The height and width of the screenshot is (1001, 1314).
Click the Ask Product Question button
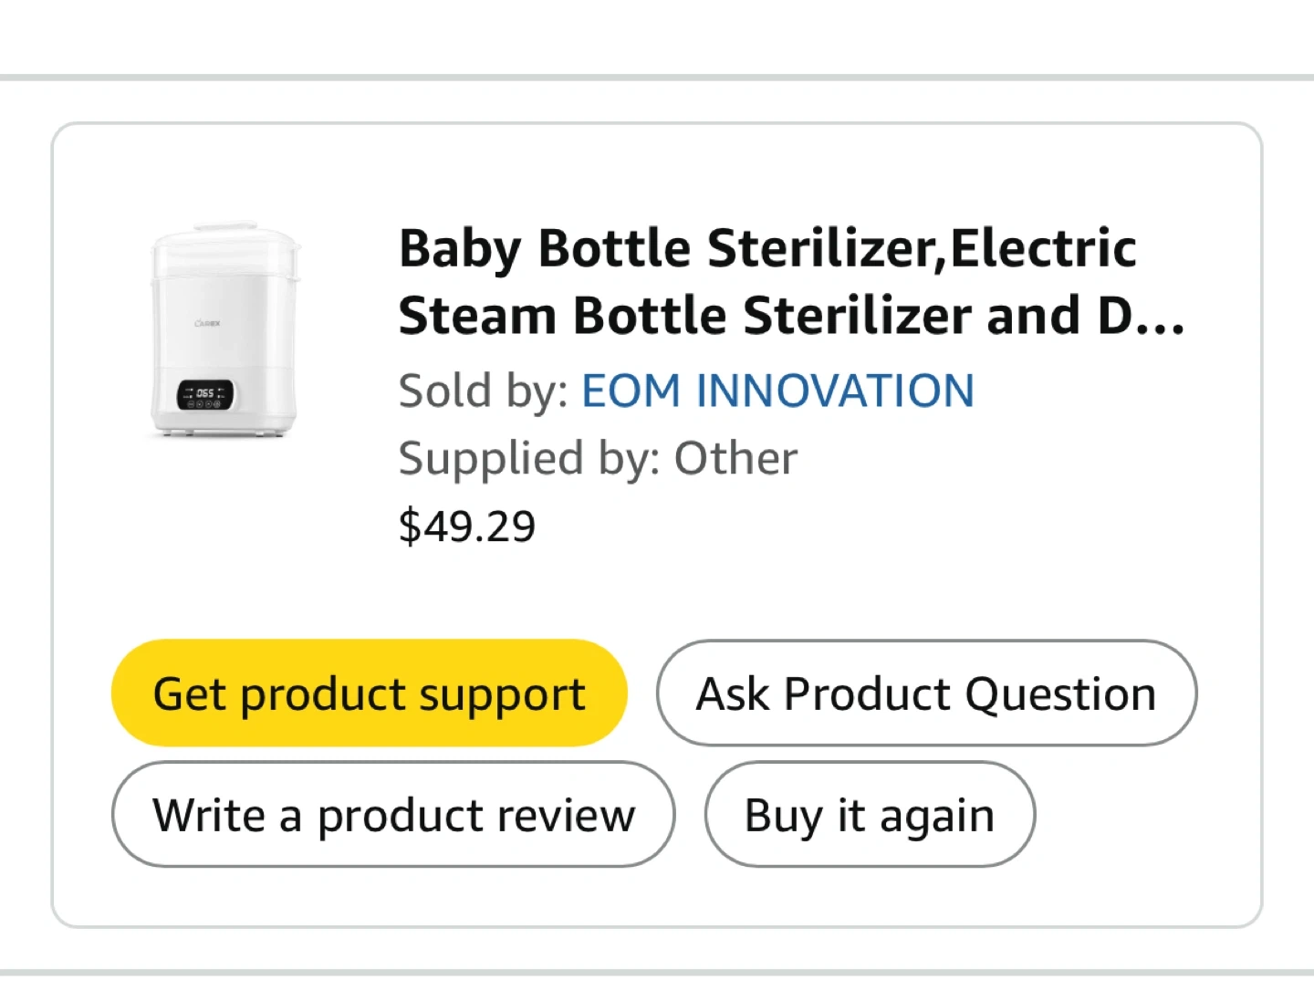pyautogui.click(x=925, y=693)
